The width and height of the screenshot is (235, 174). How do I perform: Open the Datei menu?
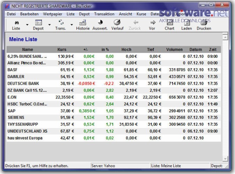coord(11,14)
